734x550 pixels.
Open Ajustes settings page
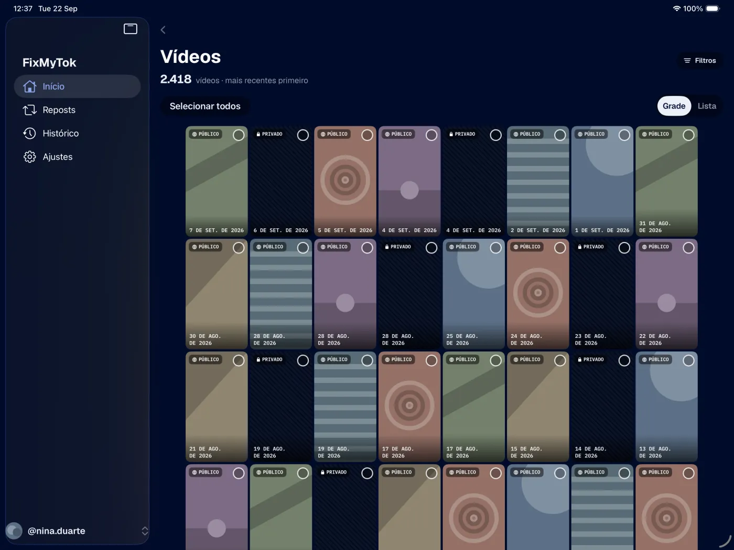(x=78, y=157)
